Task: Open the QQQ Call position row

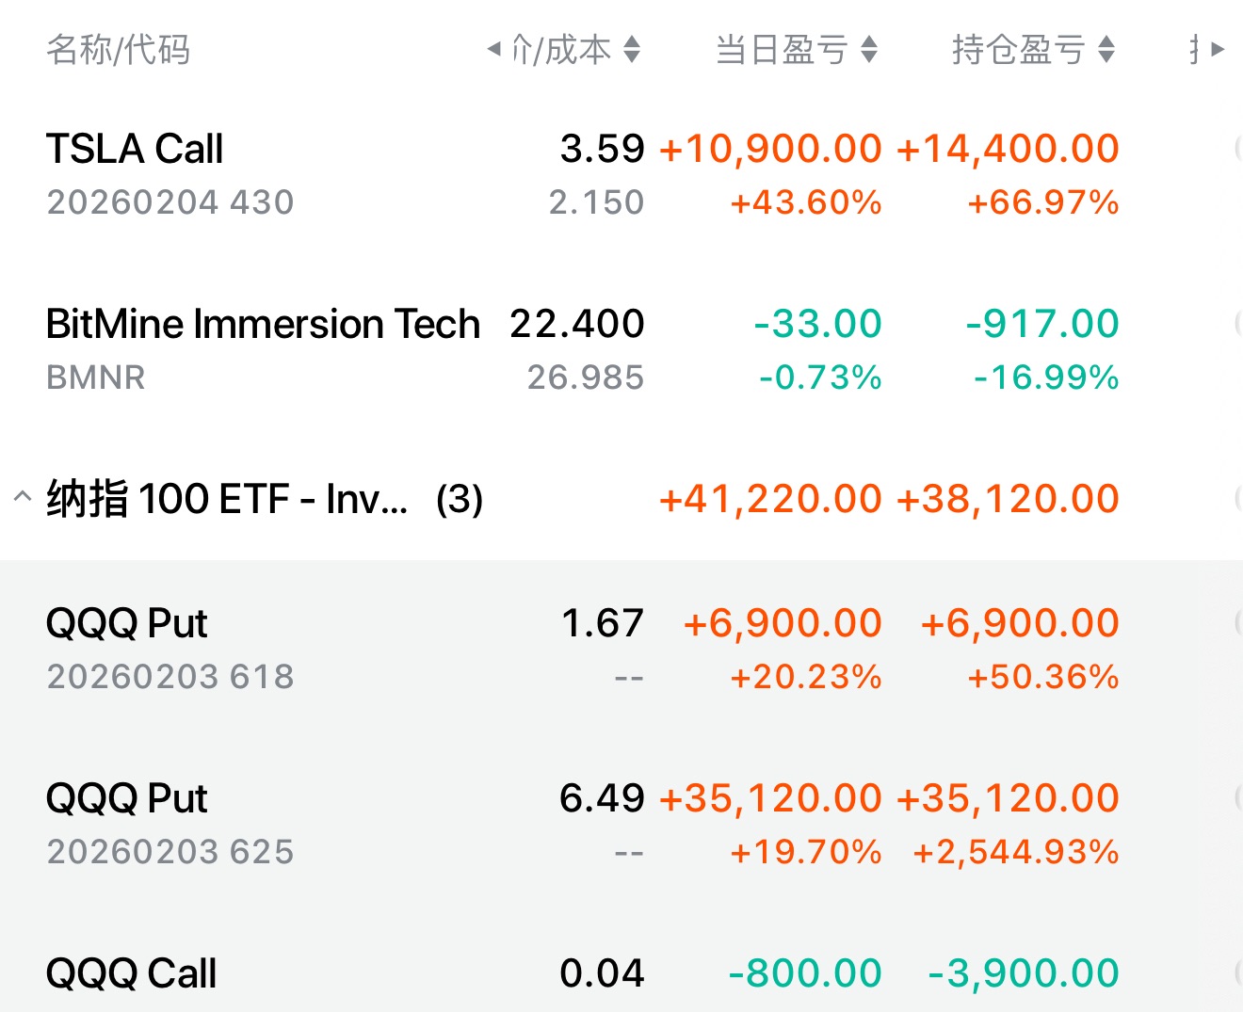Action: [131, 973]
